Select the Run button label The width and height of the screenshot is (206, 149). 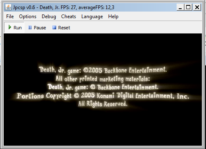pos(18,28)
